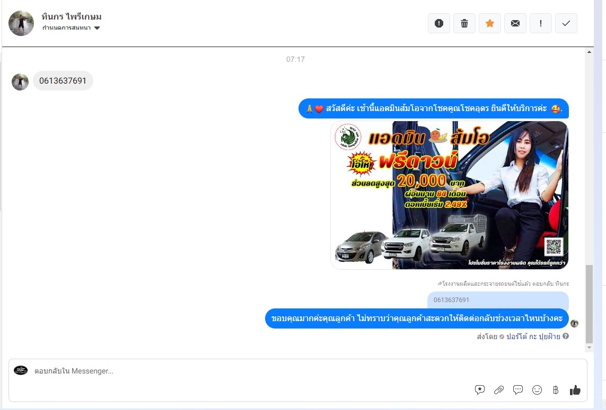The height and width of the screenshot is (410, 606).
Task: Click quoted reply bubble 0613637691
Action: [498, 299]
